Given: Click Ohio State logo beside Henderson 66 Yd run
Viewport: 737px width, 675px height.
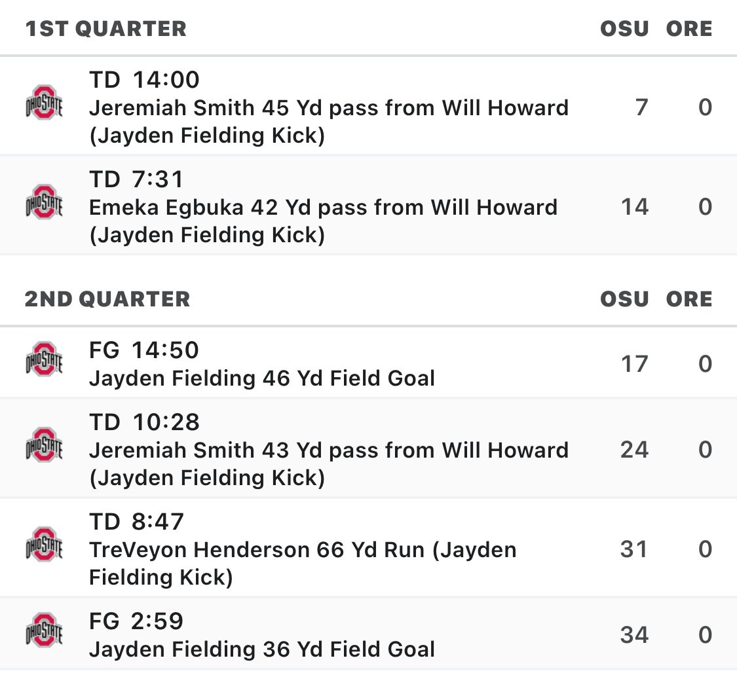Looking at the screenshot, I should (44, 545).
